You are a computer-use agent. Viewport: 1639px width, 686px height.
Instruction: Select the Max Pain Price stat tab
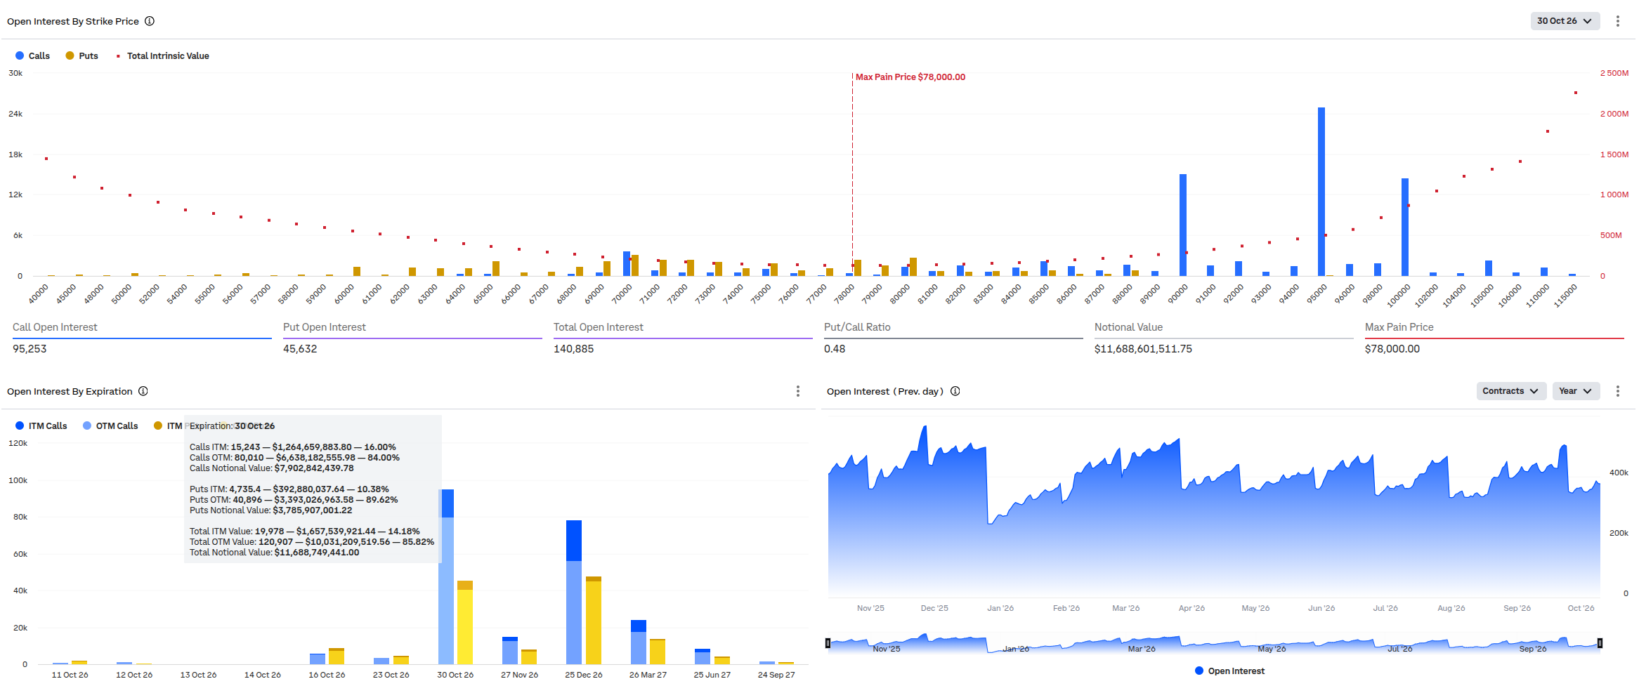point(1494,338)
